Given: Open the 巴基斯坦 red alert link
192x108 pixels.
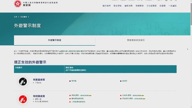Looking at the screenshot, I should (x=133, y=98).
